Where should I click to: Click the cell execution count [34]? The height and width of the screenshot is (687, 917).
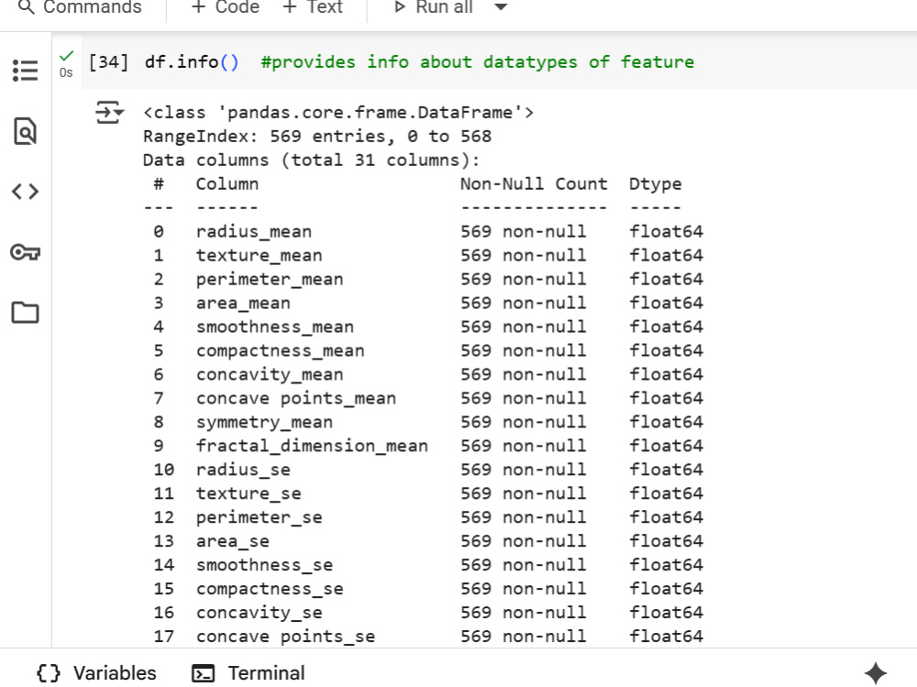(108, 62)
